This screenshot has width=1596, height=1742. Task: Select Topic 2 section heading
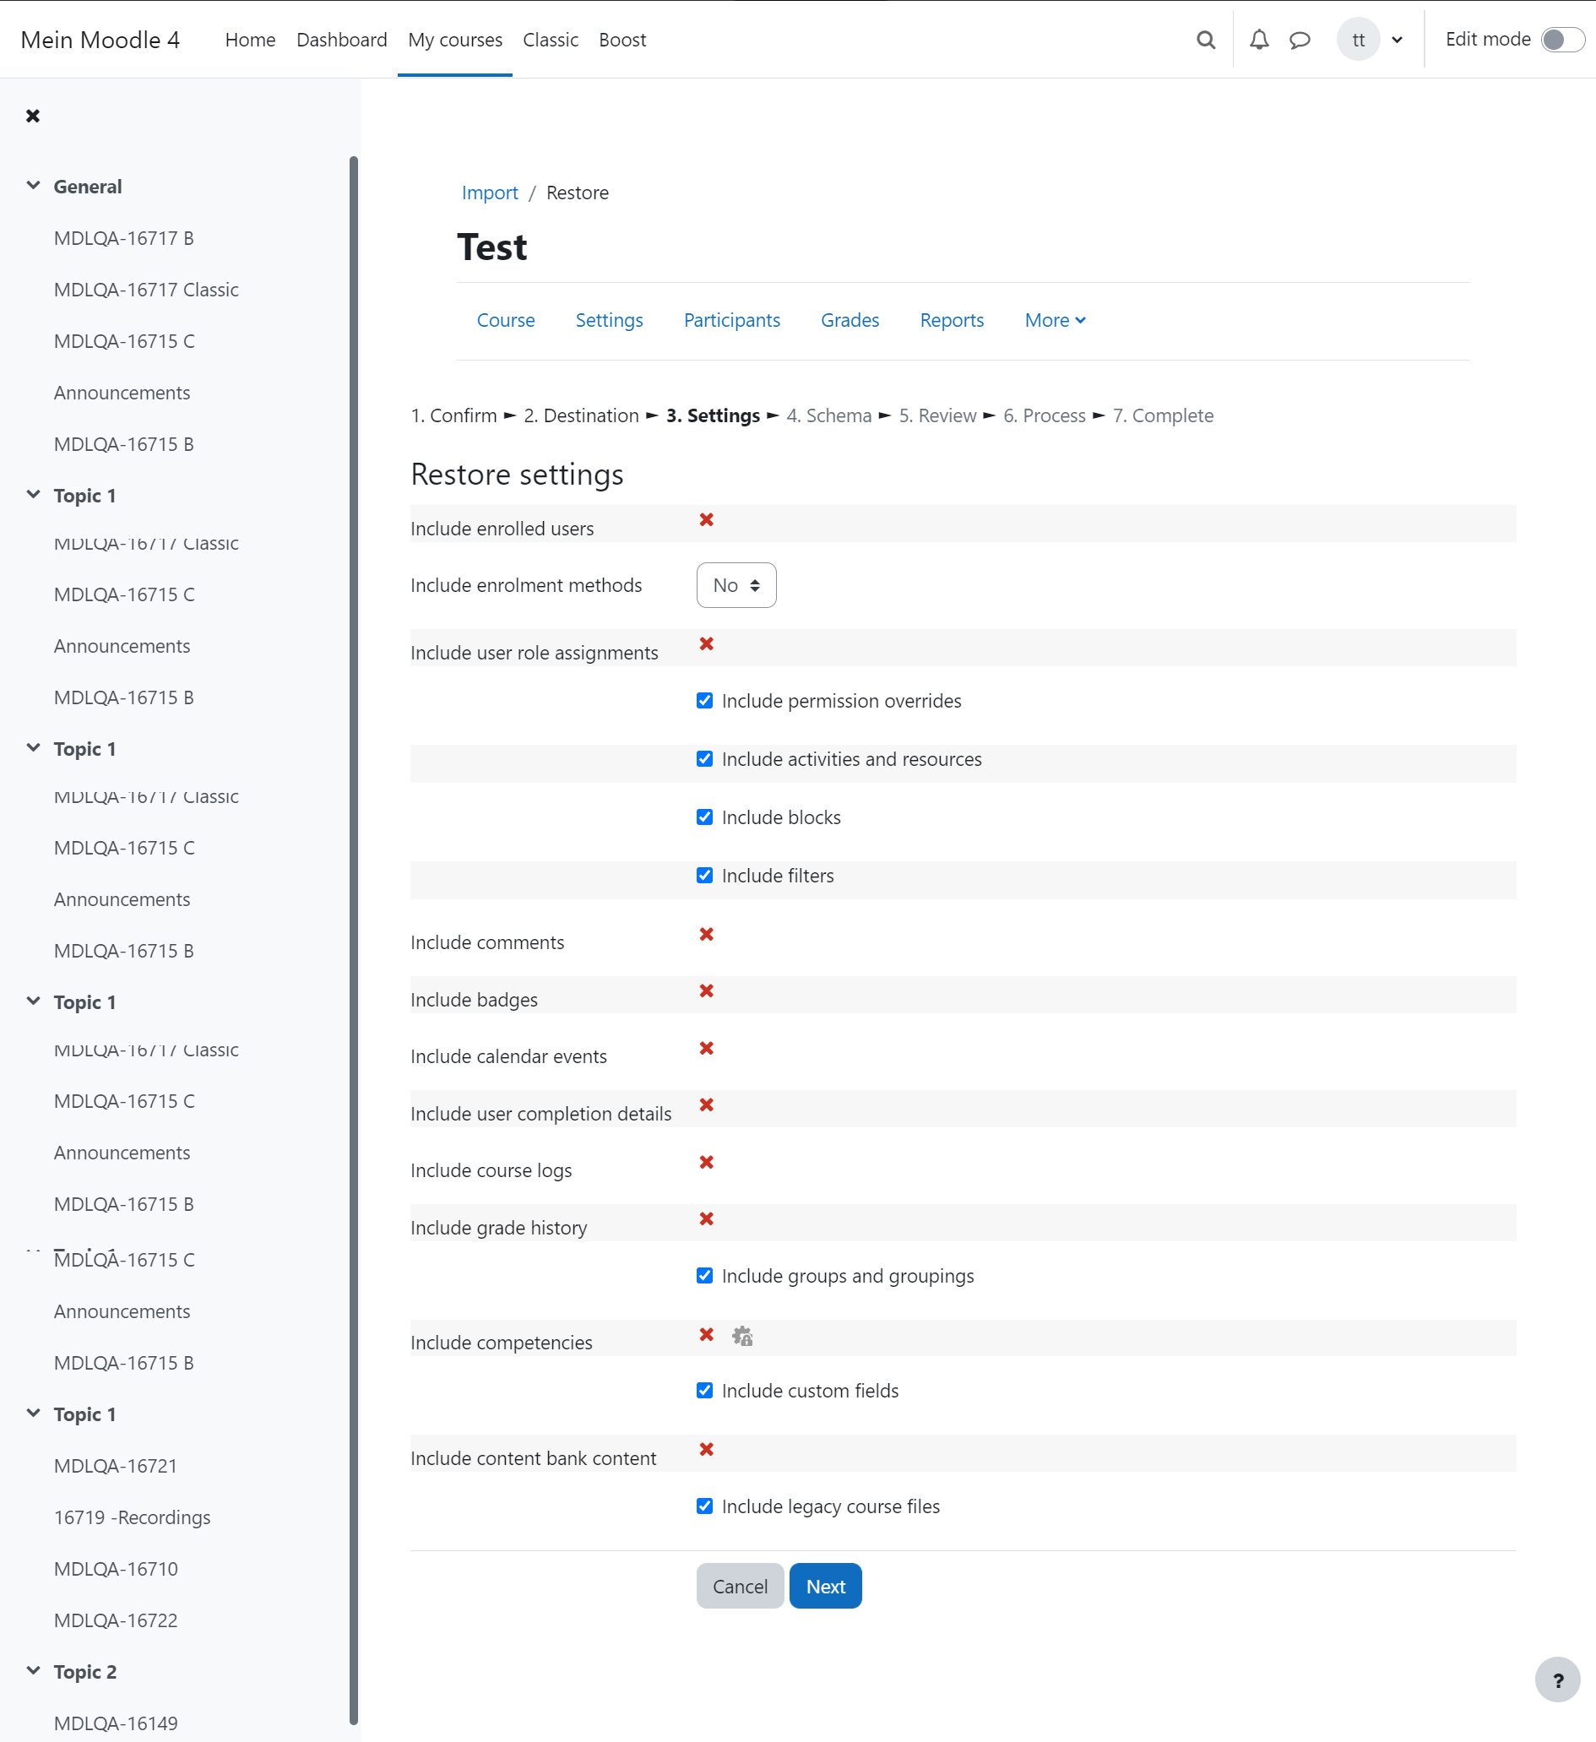[84, 1672]
